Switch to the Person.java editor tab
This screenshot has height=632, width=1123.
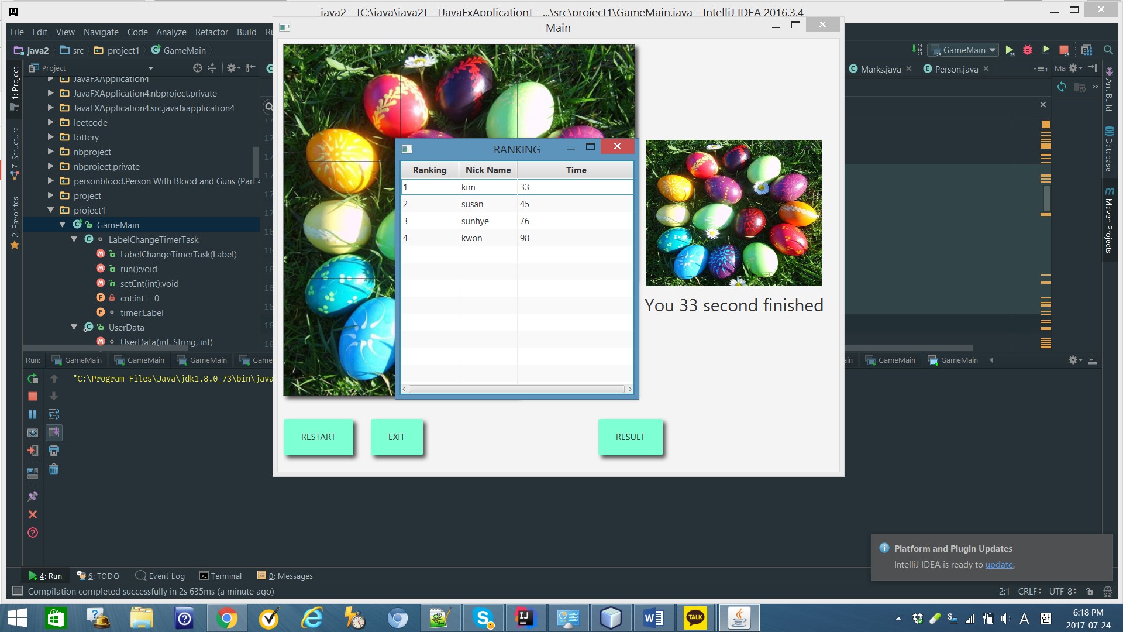955,69
